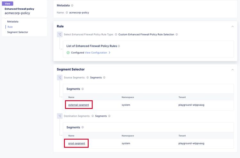
Task: Go to Metadata in sidebar
Action: pos(13,21)
